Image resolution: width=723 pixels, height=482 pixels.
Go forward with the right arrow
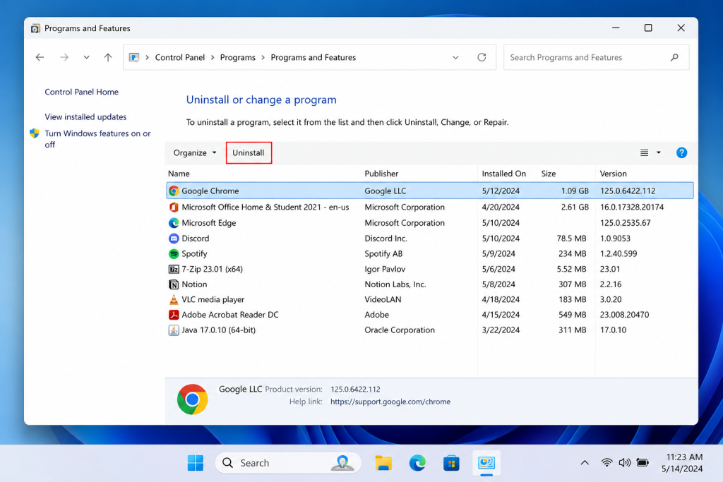pyautogui.click(x=64, y=57)
